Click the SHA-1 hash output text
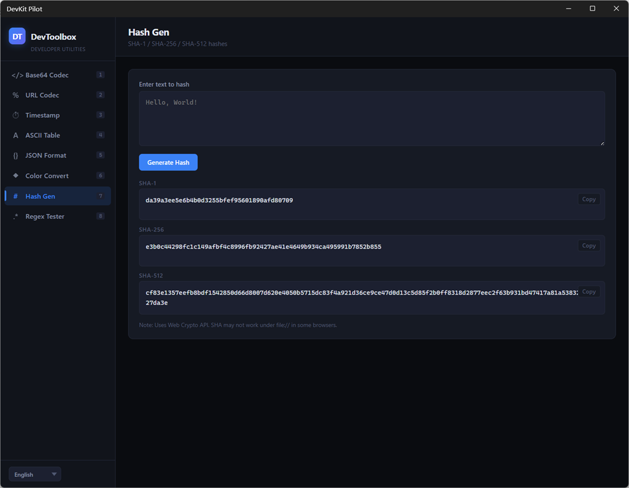The image size is (629, 488). [x=219, y=200]
